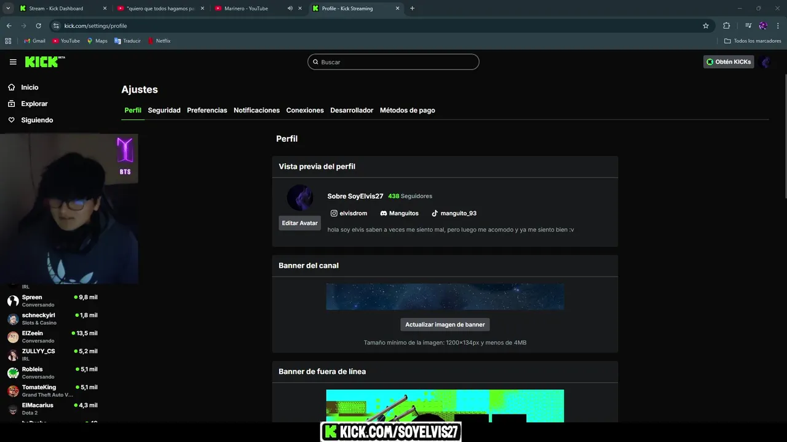Open the Todos los marcadores folder
Viewport: 787px width, 442px height.
(x=753, y=41)
